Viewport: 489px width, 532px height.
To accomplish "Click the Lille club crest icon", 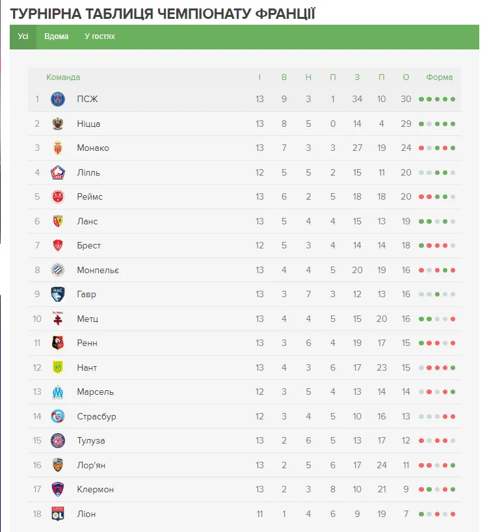I will [x=59, y=172].
